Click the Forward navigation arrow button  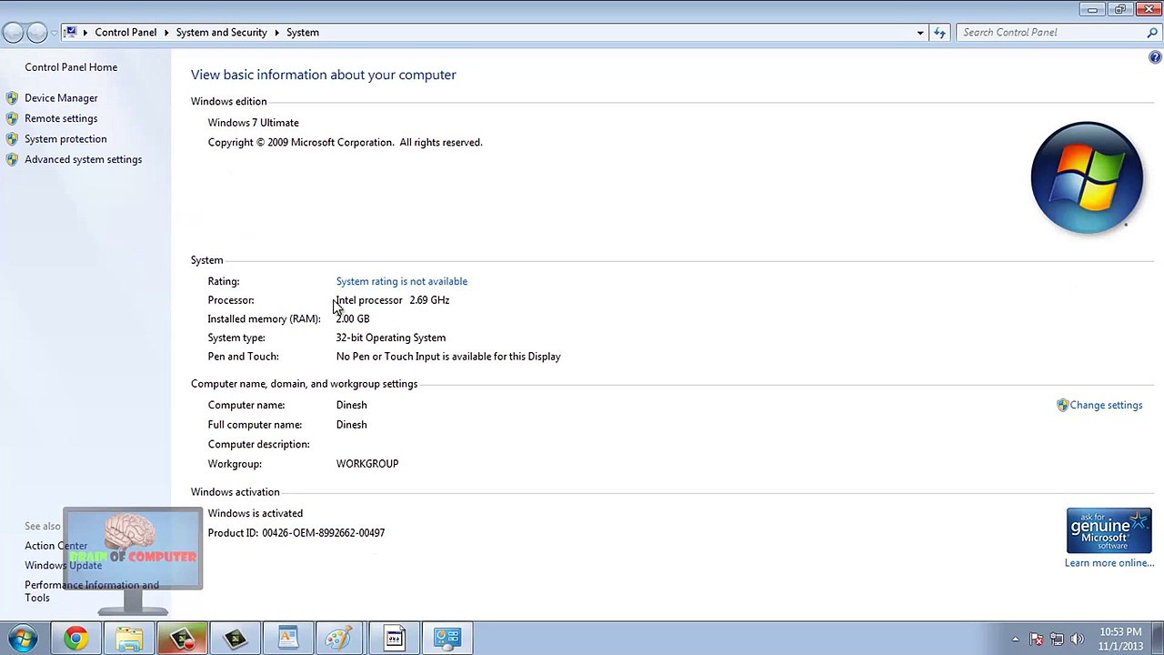(36, 32)
